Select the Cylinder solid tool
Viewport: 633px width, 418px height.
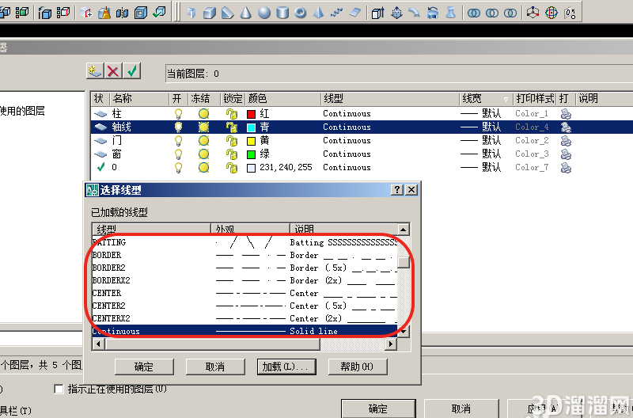tap(282, 13)
